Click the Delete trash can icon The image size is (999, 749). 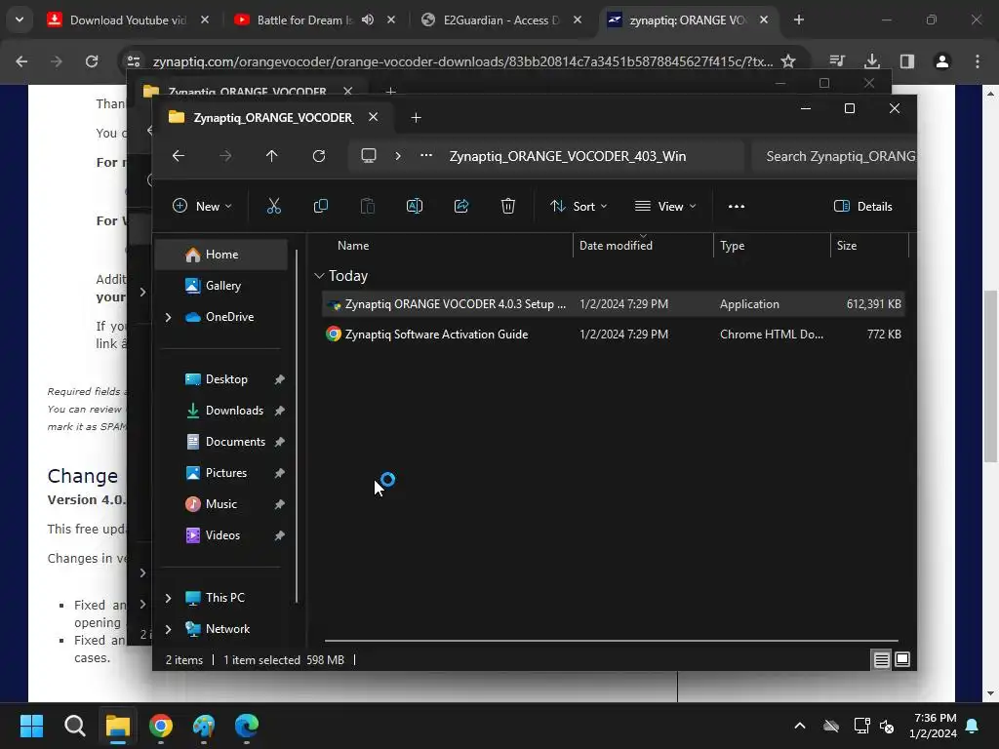pos(507,206)
